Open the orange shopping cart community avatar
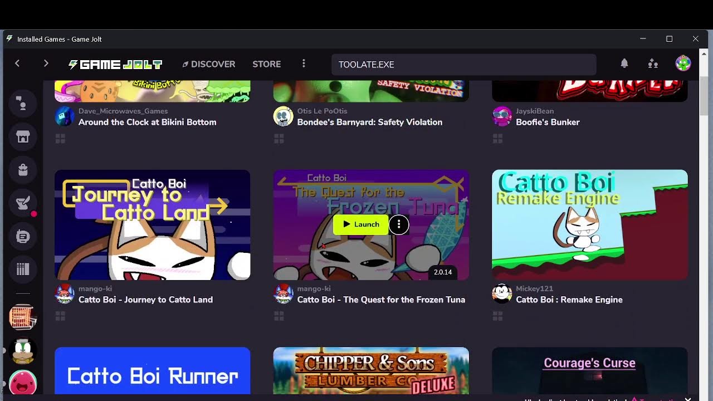 click(23, 317)
